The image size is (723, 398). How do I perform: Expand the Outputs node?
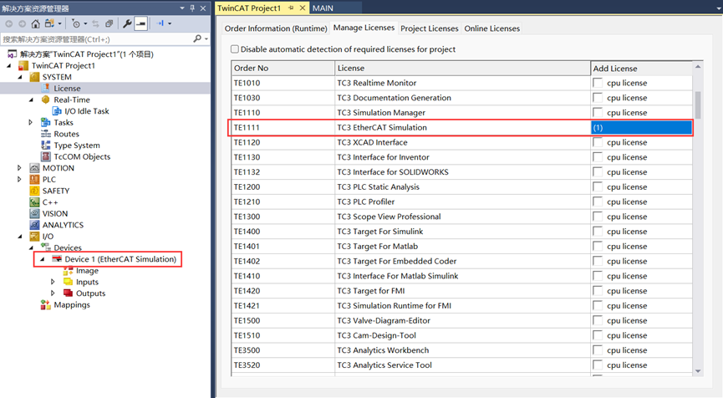point(53,293)
